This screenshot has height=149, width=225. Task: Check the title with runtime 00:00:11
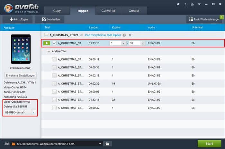tap(54, 59)
